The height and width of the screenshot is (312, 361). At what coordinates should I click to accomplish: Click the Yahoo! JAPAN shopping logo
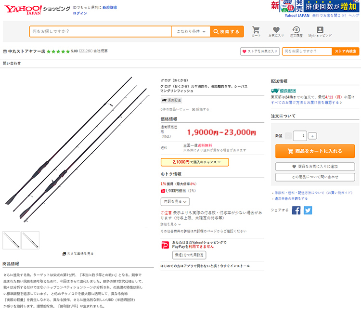pyautogui.click(x=37, y=10)
